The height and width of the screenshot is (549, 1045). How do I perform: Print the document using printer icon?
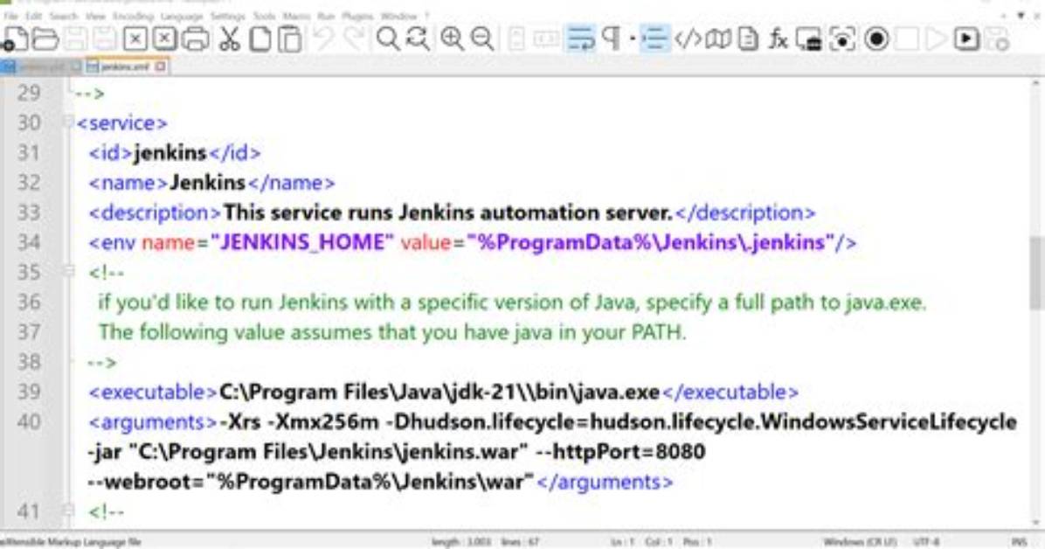click(x=195, y=39)
